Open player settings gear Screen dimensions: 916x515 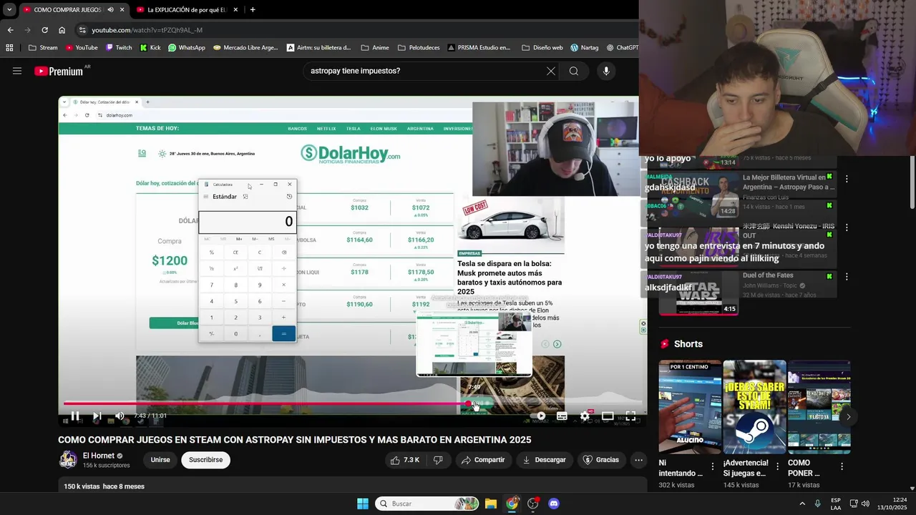[x=585, y=416]
